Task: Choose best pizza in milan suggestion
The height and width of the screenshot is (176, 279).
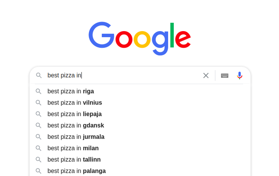Action: tap(140, 148)
